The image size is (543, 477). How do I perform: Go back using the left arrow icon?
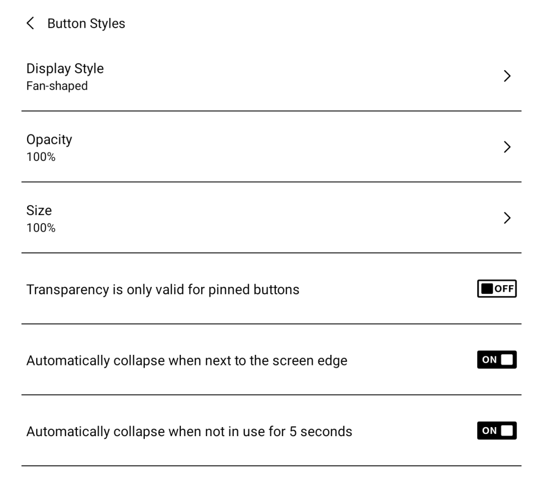pyautogui.click(x=30, y=23)
